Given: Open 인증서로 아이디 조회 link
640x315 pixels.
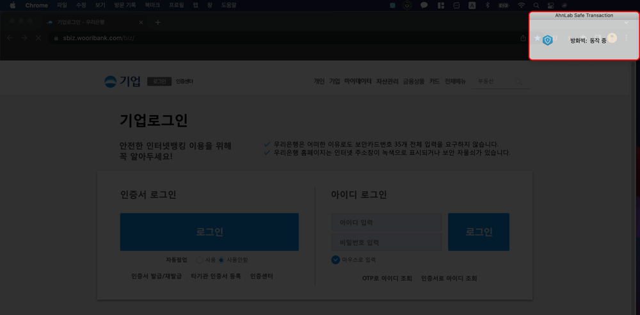Looking at the screenshot, I should coord(449,279).
